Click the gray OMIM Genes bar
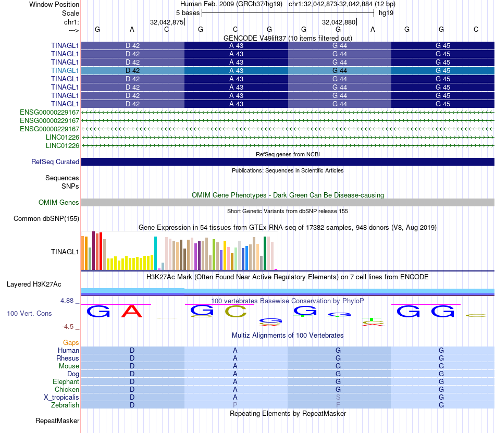 tap(288, 202)
